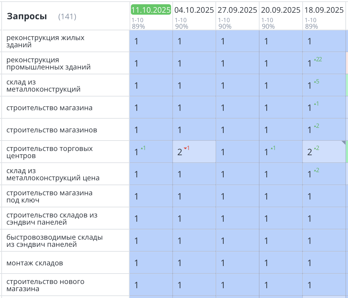Viewport: 348px width, 298px height.
Task: Select the green highlighted 11.10.2025 date header
Action: [x=150, y=10]
